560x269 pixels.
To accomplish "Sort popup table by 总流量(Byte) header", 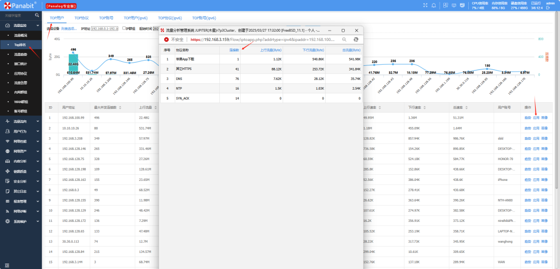I will tap(352, 50).
